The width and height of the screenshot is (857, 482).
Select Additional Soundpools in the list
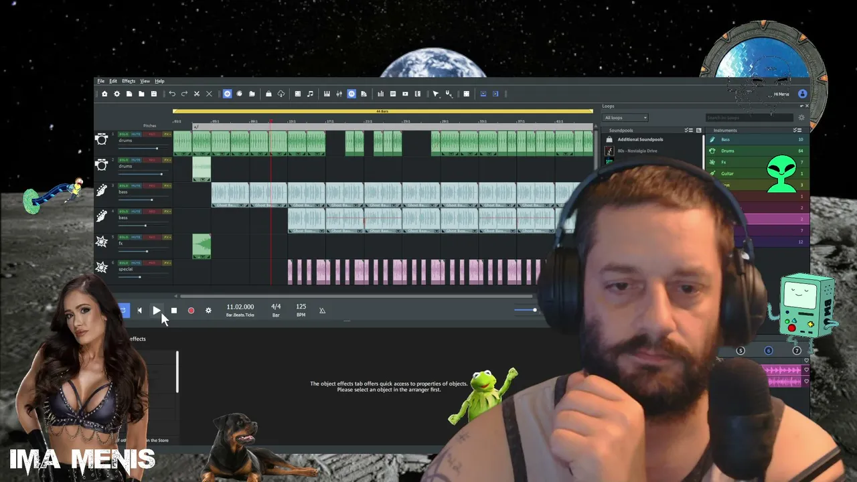pyautogui.click(x=652, y=140)
